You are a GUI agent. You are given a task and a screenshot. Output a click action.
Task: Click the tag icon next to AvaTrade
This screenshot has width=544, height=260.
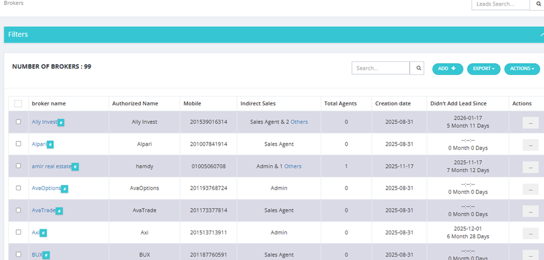tap(59, 211)
